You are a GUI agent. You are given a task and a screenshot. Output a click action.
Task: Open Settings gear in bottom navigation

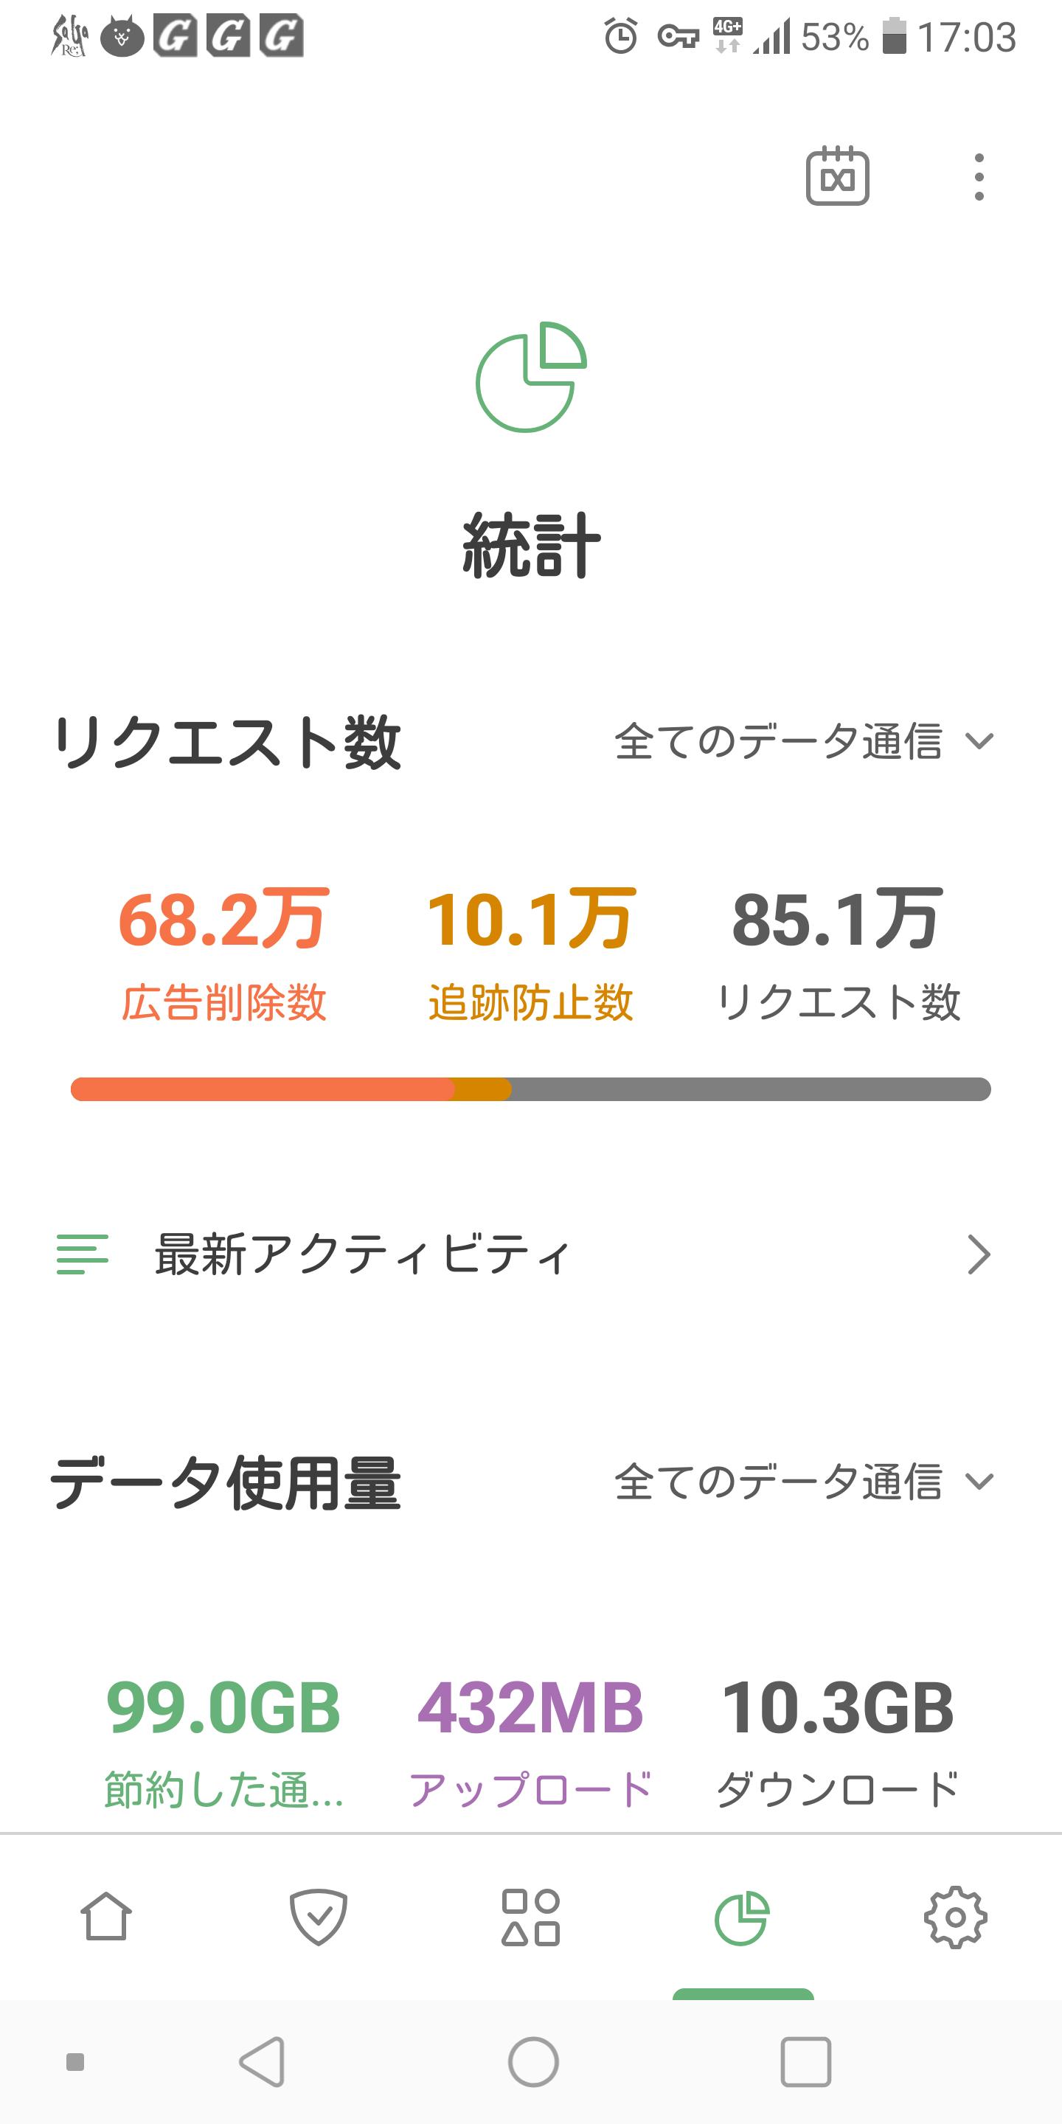point(955,1916)
